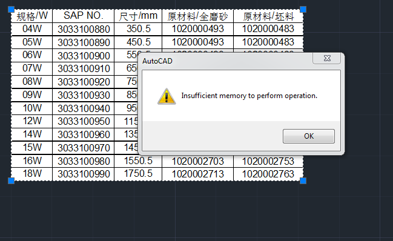393x241 pixels.
Task: Click the 1750.5 size cell
Action: [138, 174]
